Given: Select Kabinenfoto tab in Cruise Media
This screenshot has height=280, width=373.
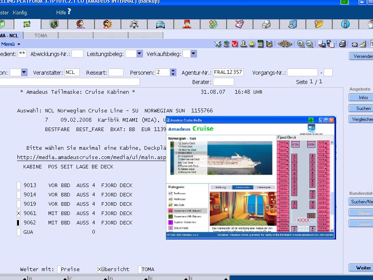Looking at the screenshot, I should 242,187.
